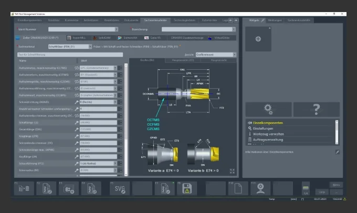
Task: Select the hyperMILL interface button
Action: (76, 38)
